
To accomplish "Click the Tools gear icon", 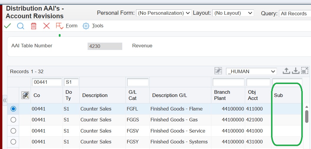I will coord(86,26).
